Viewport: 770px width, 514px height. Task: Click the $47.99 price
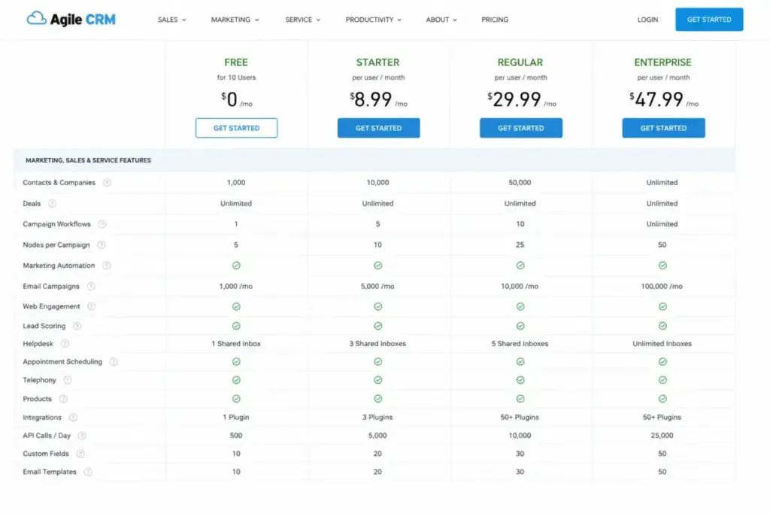[664, 100]
